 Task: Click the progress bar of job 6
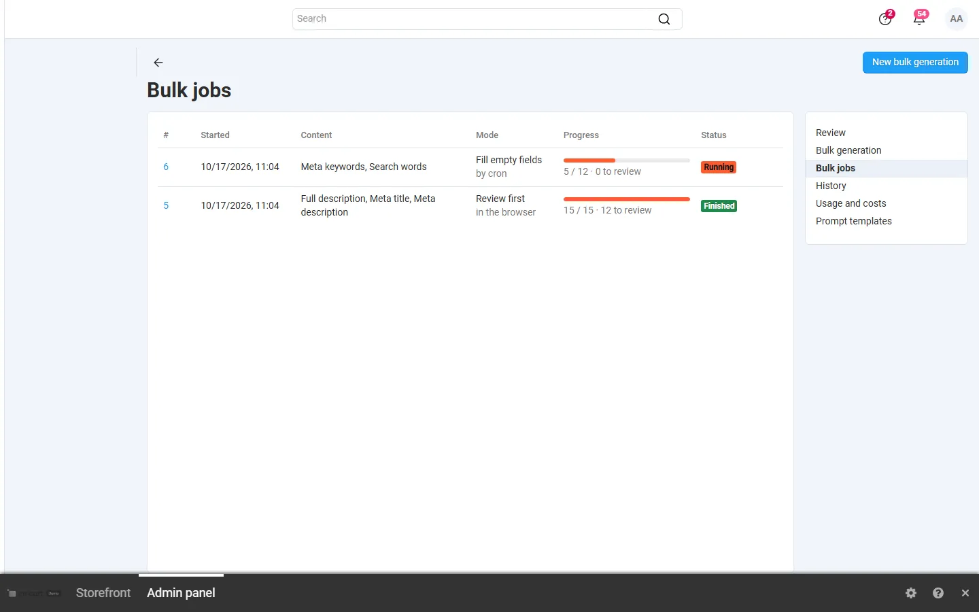pos(627,160)
